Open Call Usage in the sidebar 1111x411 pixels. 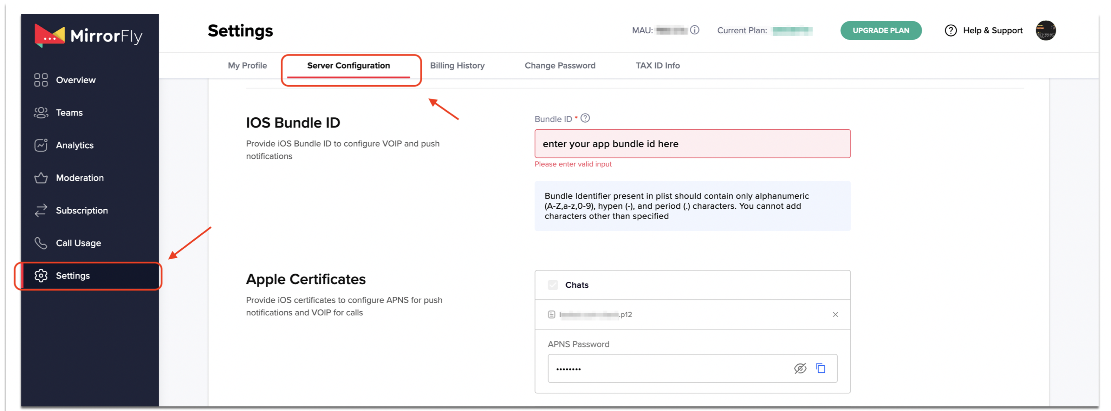tap(78, 243)
